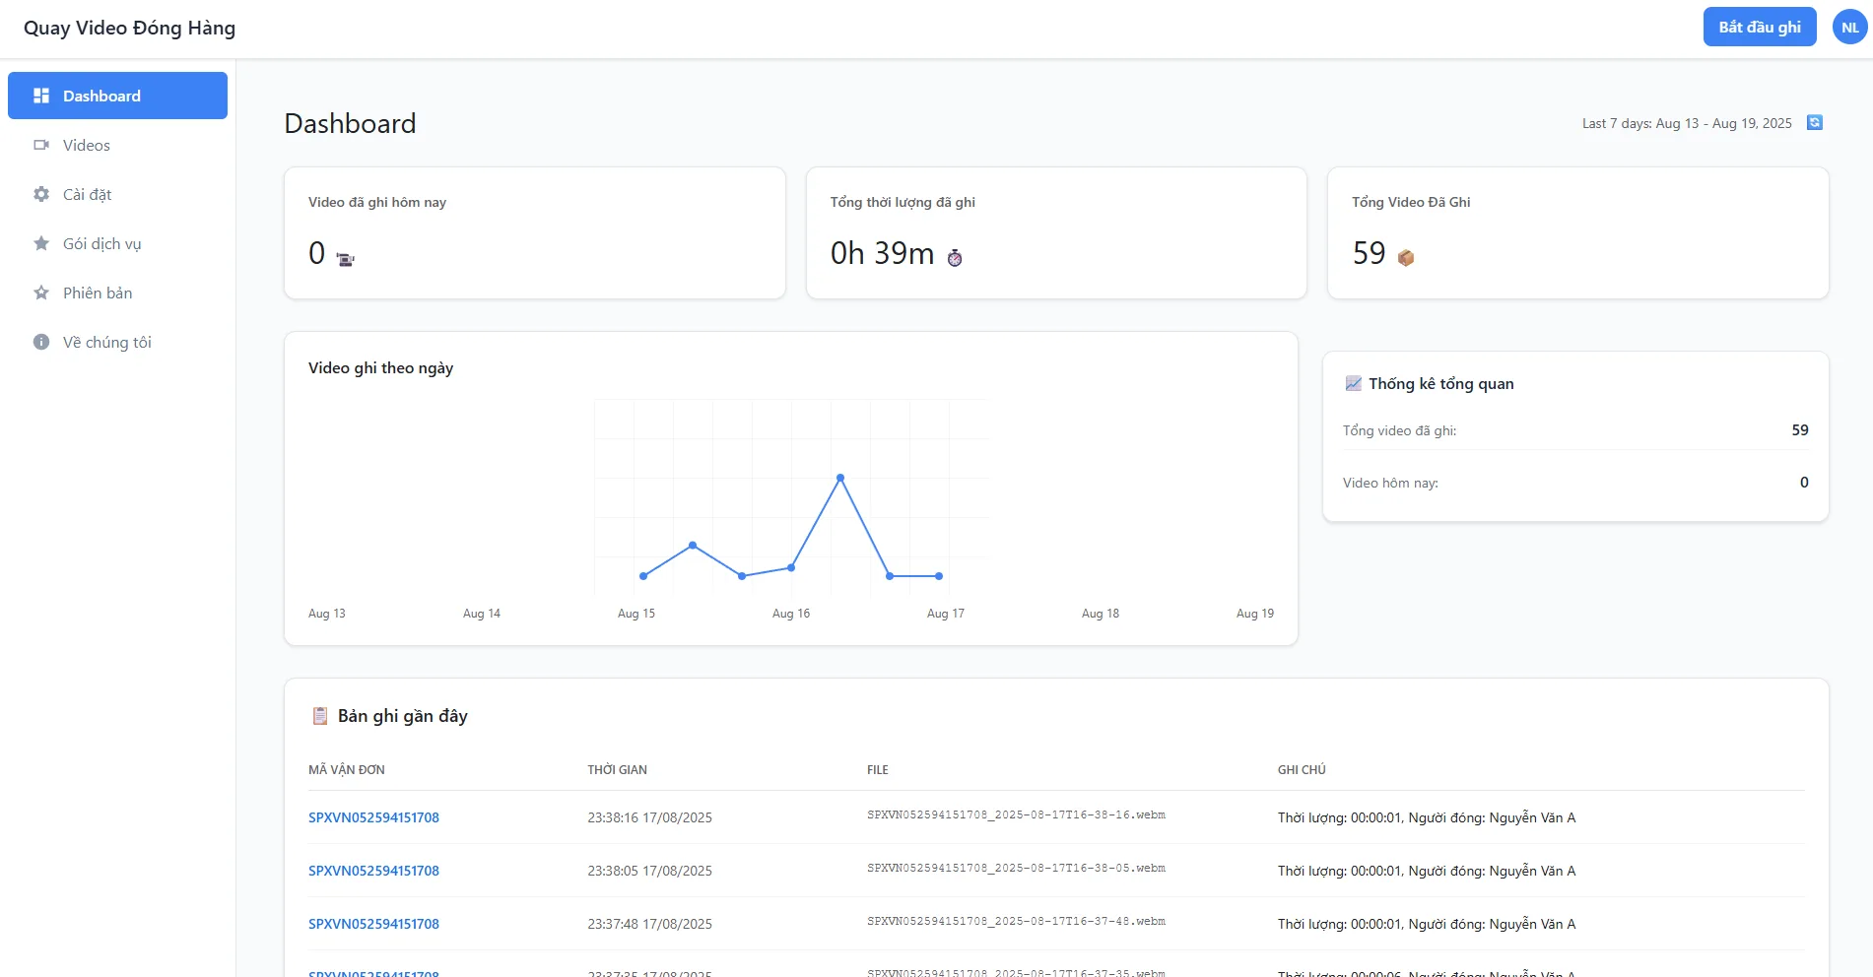The height and width of the screenshot is (977, 1873).
Task: Click the MÃ VẬN ĐƠN column header
Action: [x=347, y=770]
